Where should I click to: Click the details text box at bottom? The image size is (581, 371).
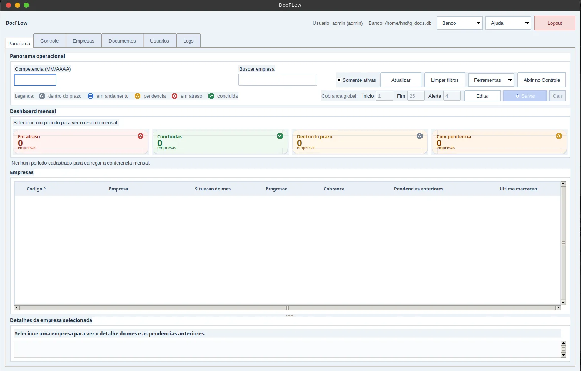(x=288, y=349)
